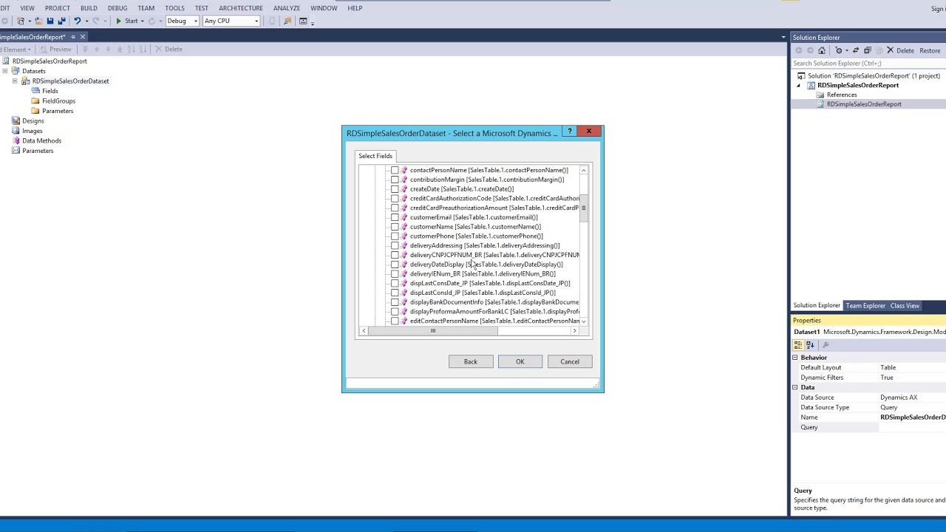The width and height of the screenshot is (946, 532).
Task: Click the help question mark in dialog title
Action: [570, 132]
